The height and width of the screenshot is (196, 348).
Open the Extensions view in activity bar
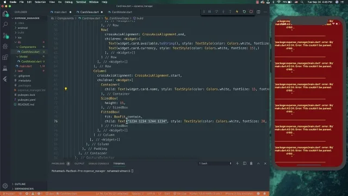[x=5, y=58]
